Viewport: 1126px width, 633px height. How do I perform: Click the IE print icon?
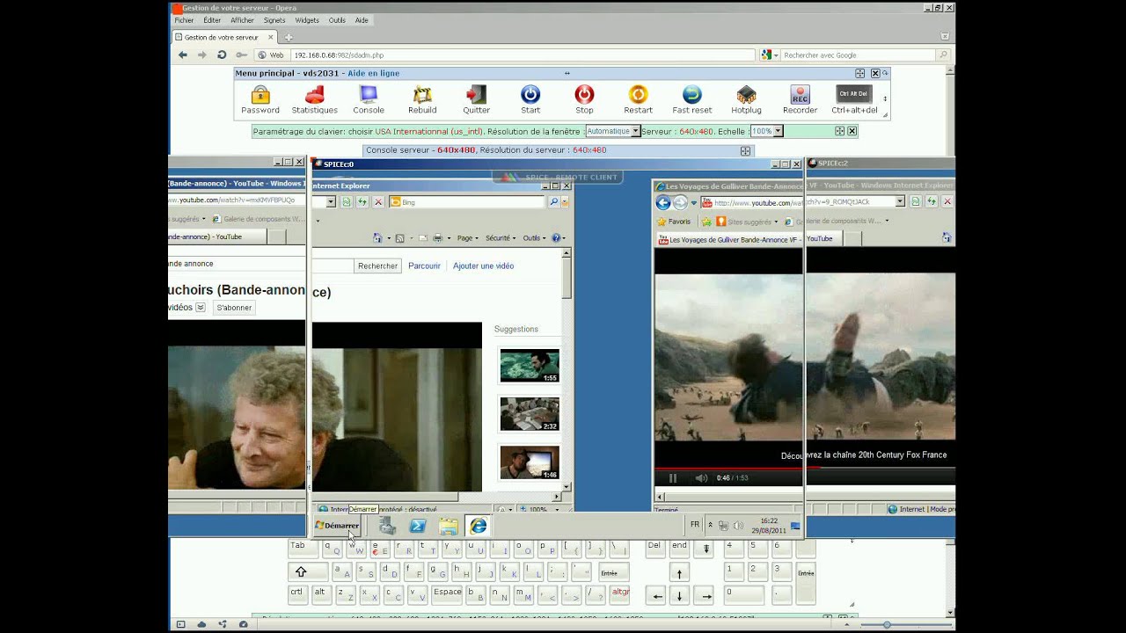(437, 238)
